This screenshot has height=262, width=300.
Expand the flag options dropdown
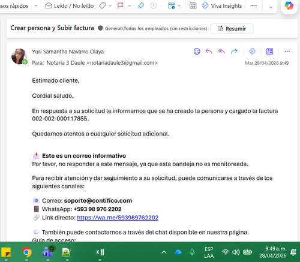(130, 6)
